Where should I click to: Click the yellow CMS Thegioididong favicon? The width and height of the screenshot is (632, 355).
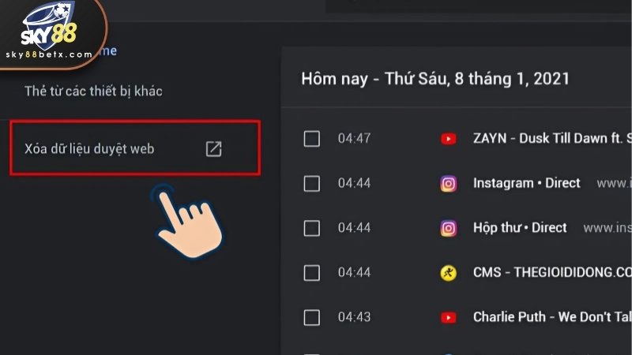[448, 273]
